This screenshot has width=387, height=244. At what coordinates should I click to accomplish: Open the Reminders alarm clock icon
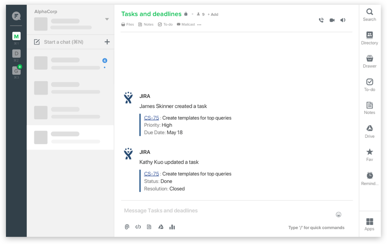tap(369, 179)
